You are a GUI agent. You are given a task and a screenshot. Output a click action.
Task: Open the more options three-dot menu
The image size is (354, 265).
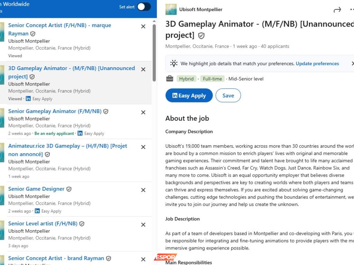352,10
